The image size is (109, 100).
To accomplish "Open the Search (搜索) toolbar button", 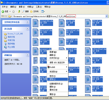I will pyautogui.click(x=26, y=11).
